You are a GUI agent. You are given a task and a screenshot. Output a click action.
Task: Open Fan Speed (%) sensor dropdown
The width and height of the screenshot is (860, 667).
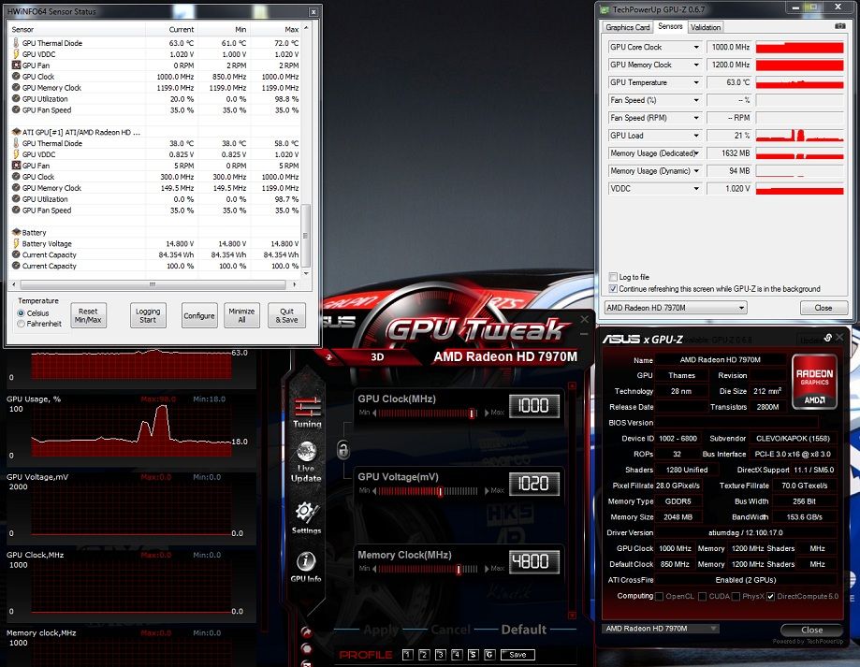click(696, 100)
